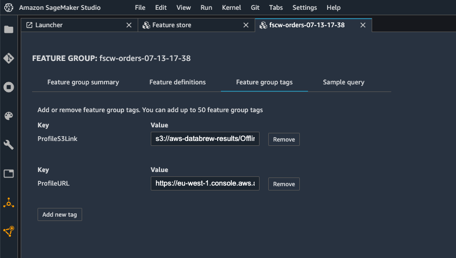Click the Feature store tab's icon
456x258 pixels.
(146, 25)
